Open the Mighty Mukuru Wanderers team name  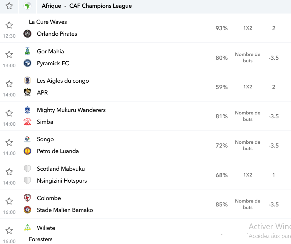coord(71,110)
